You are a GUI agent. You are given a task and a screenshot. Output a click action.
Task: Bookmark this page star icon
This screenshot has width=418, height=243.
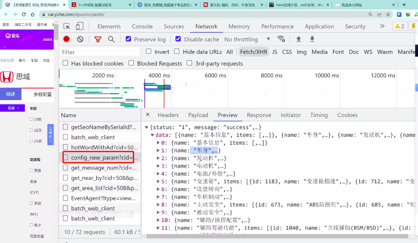click(388, 15)
